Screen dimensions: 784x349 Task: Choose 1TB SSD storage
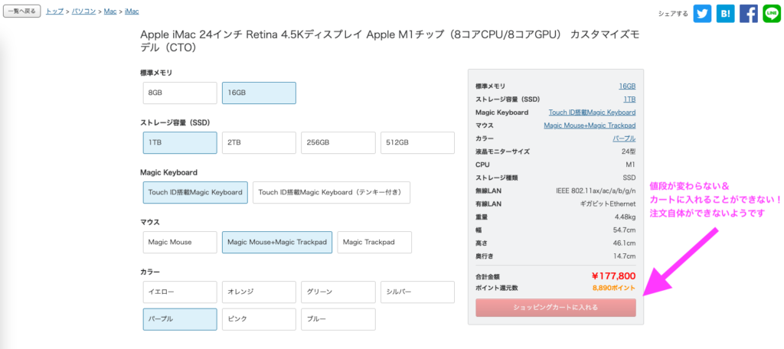click(x=180, y=142)
